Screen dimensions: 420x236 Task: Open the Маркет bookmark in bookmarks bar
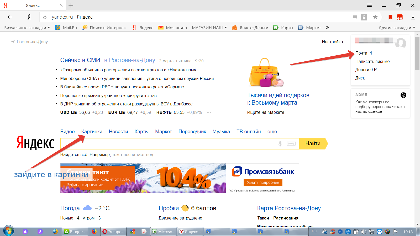tap(309, 28)
